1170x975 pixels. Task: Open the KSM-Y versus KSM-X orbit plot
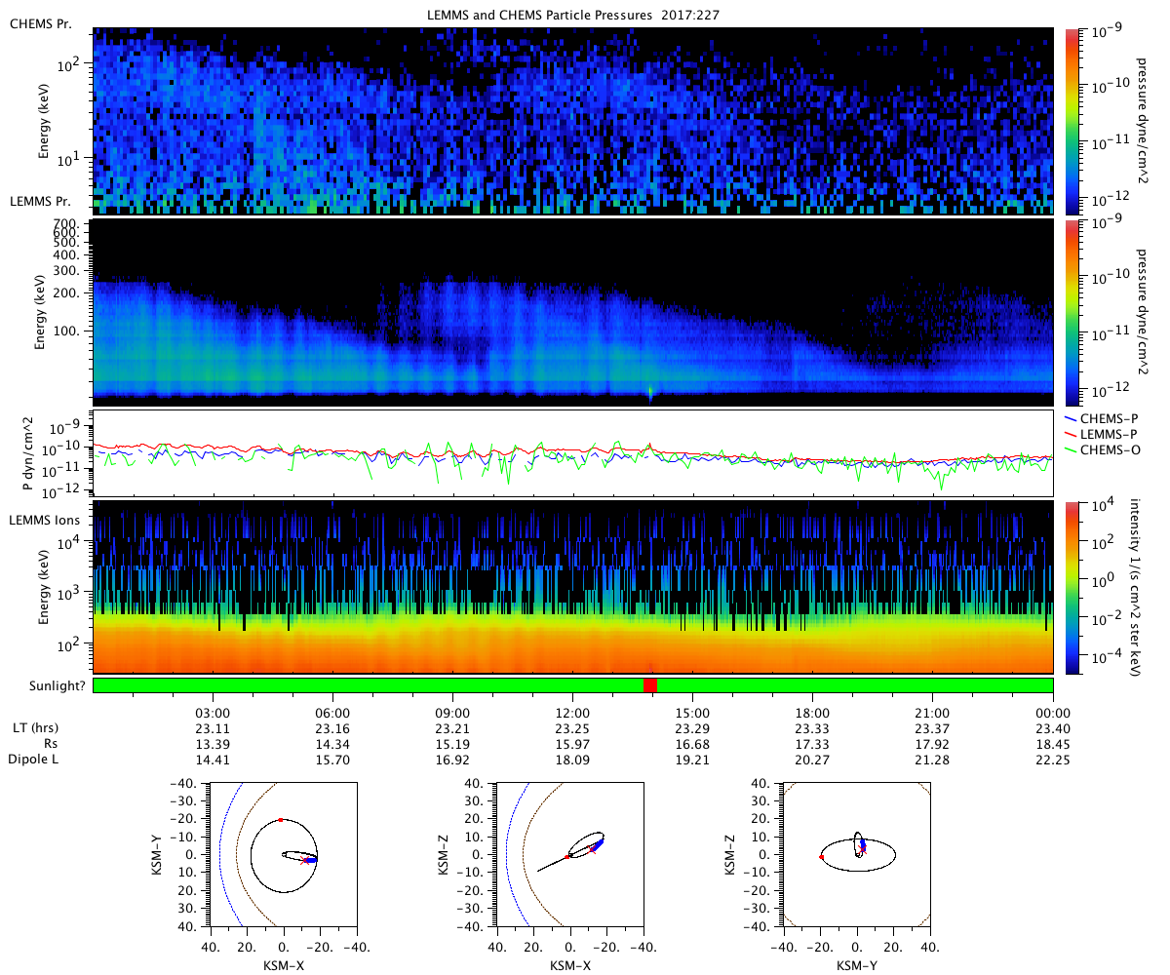point(284,854)
